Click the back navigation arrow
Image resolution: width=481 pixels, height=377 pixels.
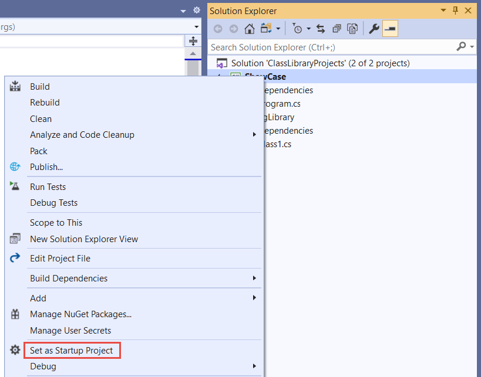click(x=218, y=28)
